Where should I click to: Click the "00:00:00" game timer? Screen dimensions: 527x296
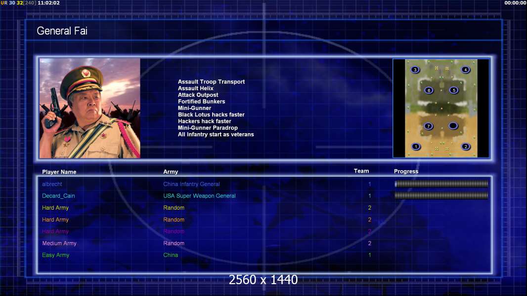(x=515, y=2)
